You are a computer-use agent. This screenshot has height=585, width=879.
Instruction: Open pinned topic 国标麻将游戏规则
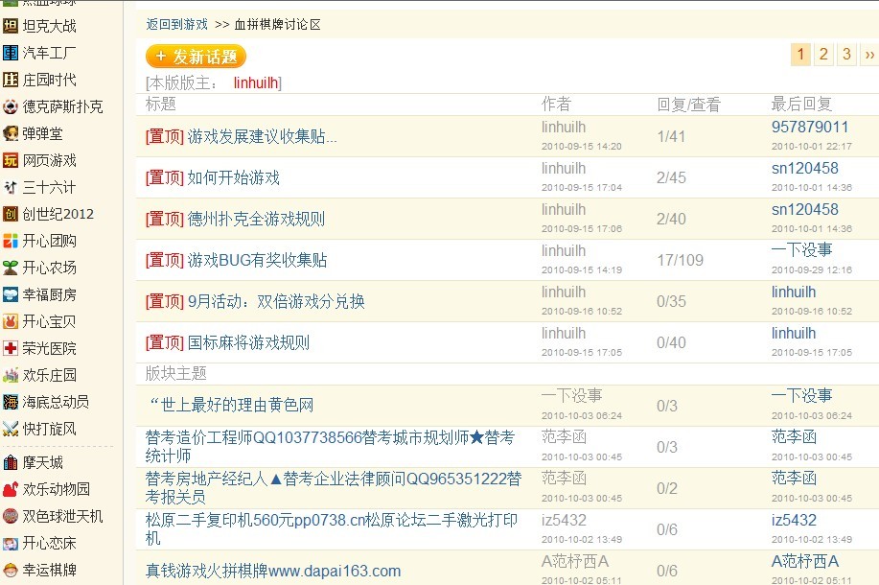(248, 342)
